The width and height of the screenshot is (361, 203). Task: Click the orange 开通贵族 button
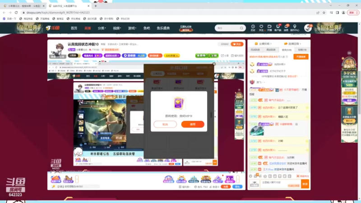[301, 57]
